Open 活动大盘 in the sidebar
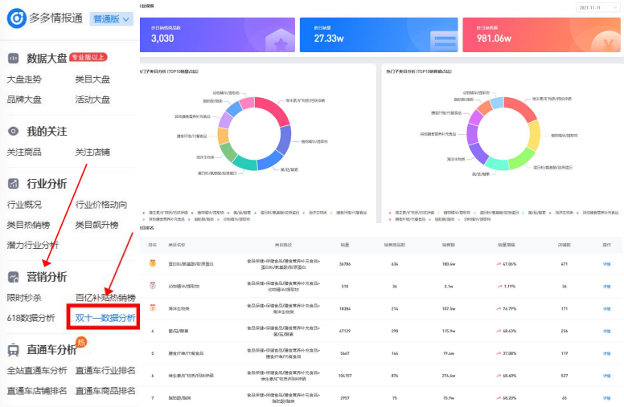Image resolution: width=624 pixels, height=407 pixels. point(92,100)
